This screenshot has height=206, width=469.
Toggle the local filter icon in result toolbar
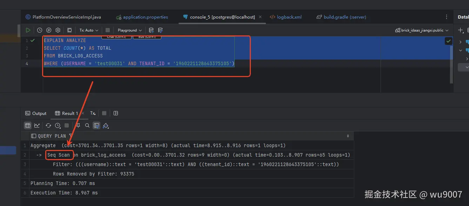(96, 125)
